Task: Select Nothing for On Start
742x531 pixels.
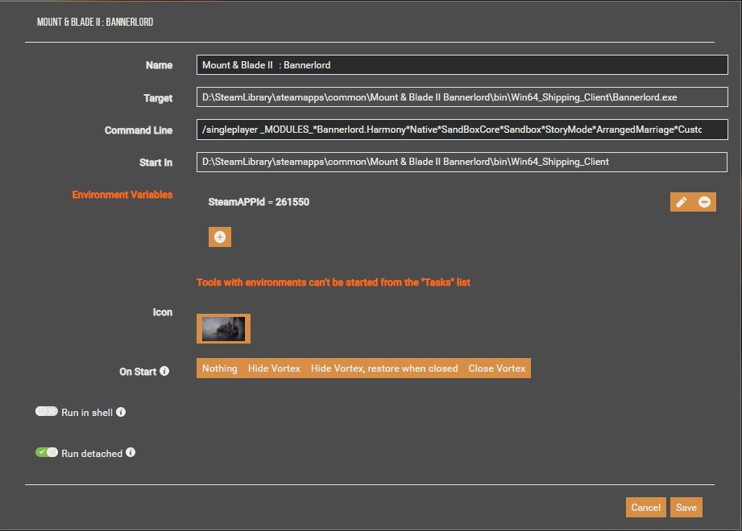Action: click(220, 368)
